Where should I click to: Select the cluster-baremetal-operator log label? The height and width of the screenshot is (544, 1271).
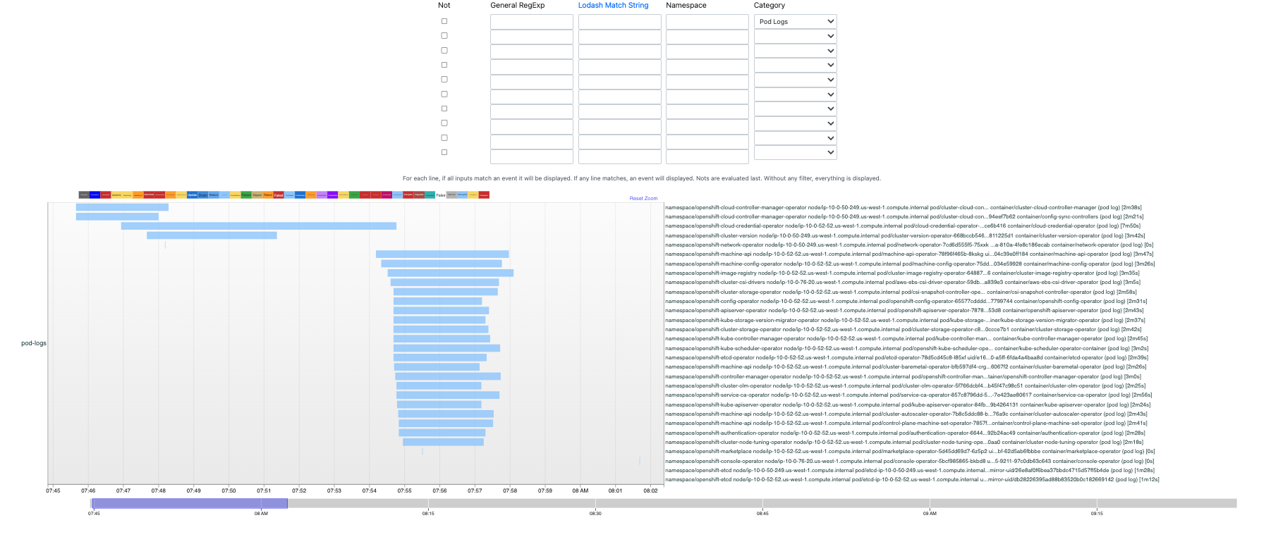click(906, 366)
